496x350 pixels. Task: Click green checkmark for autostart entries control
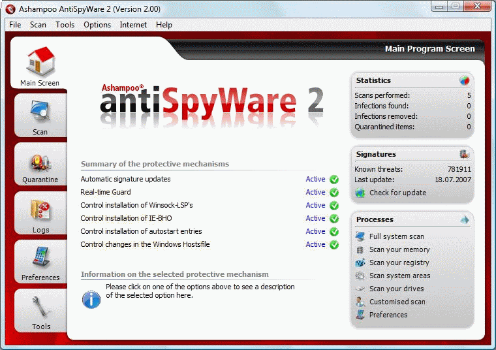point(334,232)
